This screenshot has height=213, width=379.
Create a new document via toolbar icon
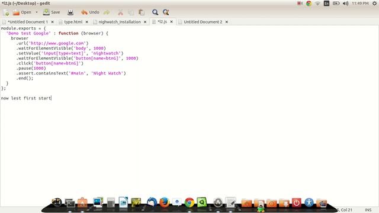(6, 12)
